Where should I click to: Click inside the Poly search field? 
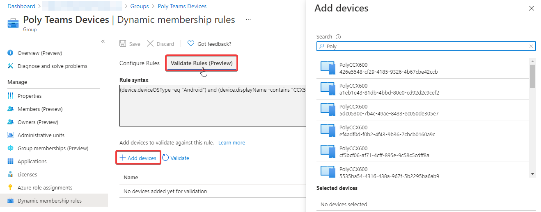coord(426,46)
